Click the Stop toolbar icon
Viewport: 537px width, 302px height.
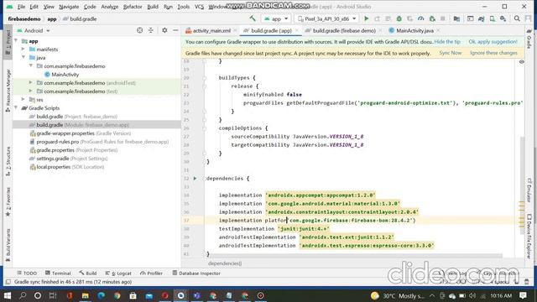point(443,18)
